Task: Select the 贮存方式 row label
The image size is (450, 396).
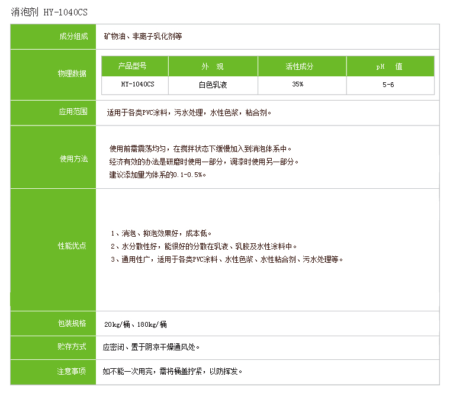Action: point(72,347)
